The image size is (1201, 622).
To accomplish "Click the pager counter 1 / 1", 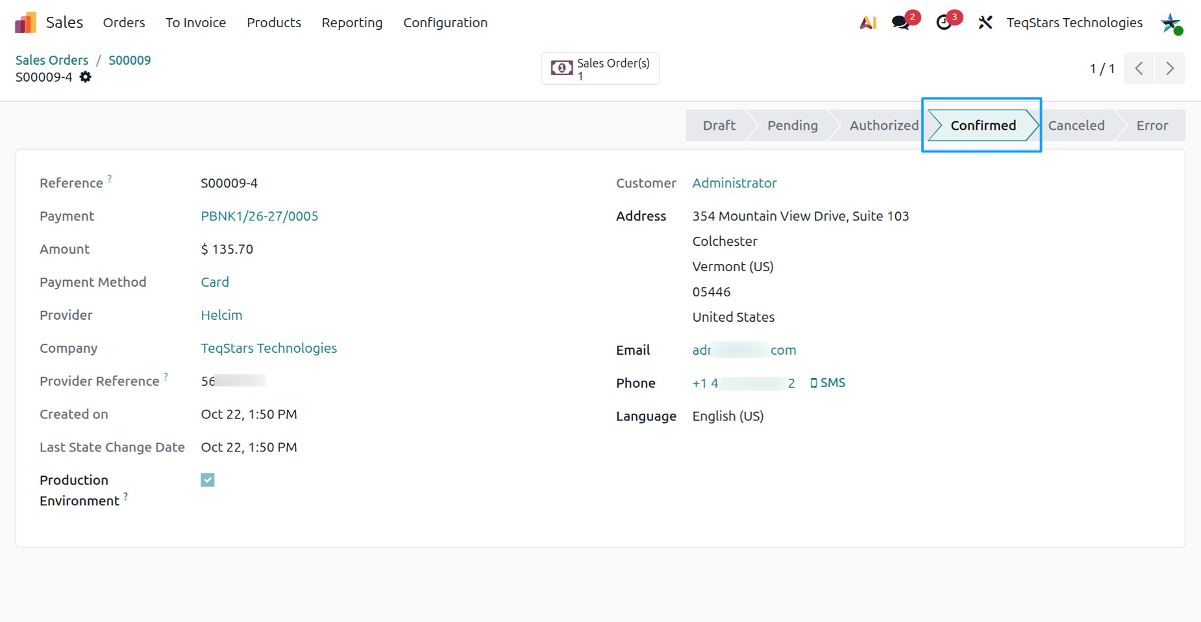I will click(1102, 69).
